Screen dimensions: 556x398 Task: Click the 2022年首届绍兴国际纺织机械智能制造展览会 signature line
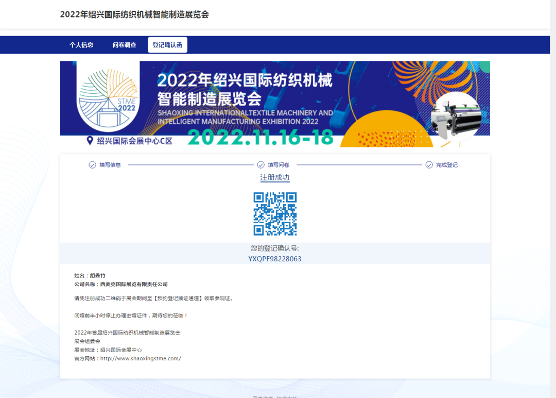[127, 333]
